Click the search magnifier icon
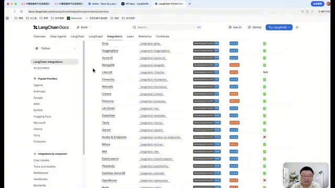The image size is (335, 188). [134, 27]
